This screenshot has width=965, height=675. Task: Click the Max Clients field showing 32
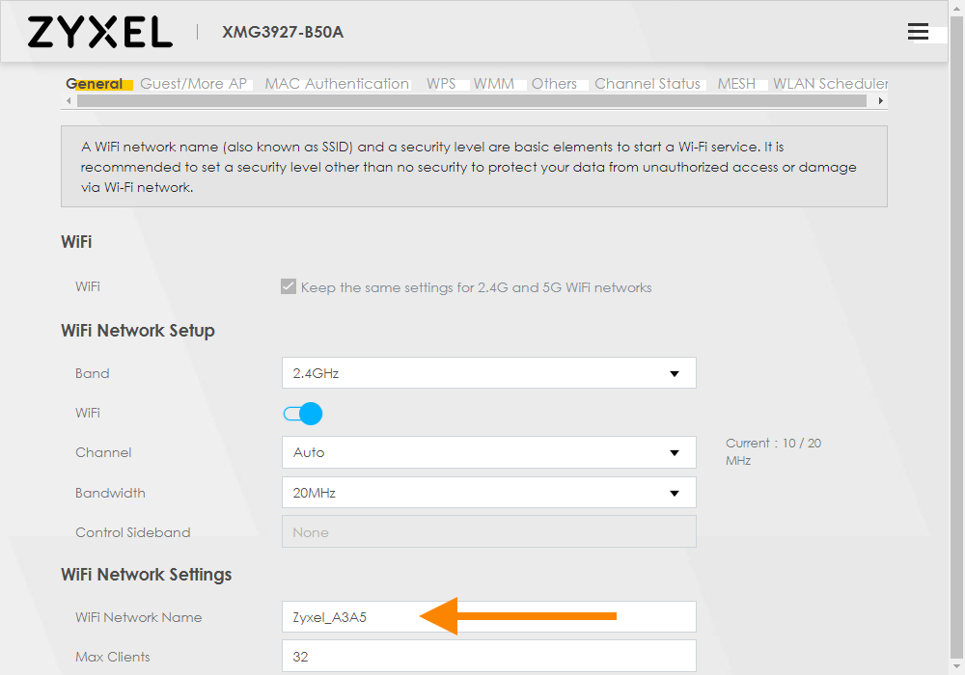488,656
